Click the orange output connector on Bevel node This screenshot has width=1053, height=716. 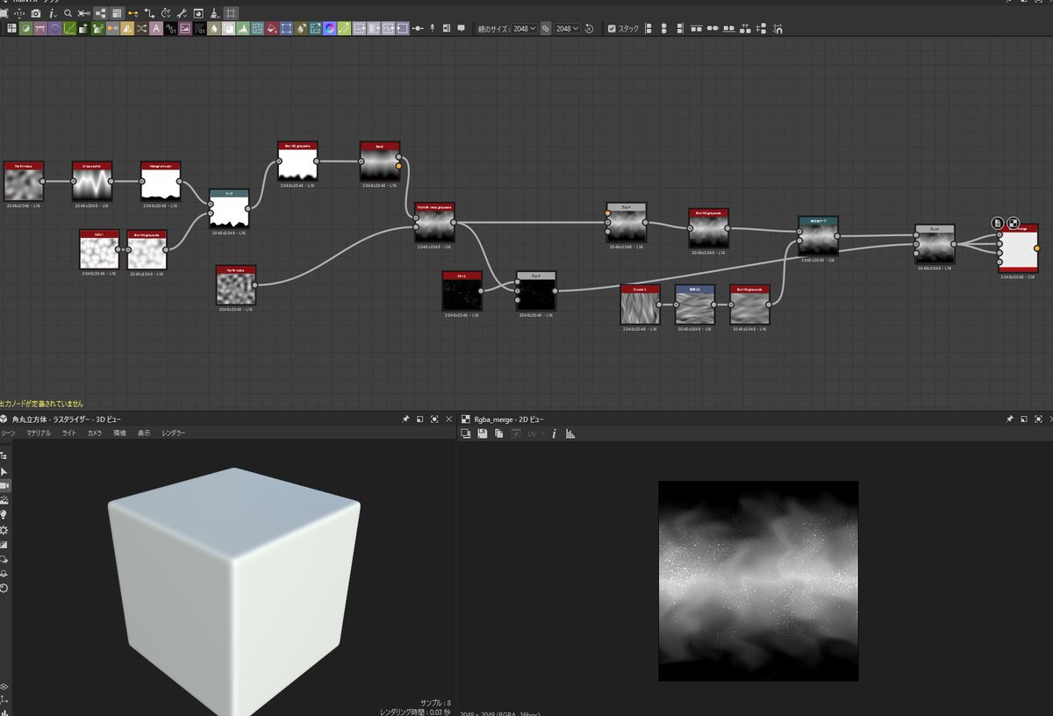click(x=399, y=164)
